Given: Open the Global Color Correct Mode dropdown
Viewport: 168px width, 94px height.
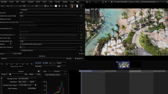Looking at the screenshot, I should (x=48, y=16).
